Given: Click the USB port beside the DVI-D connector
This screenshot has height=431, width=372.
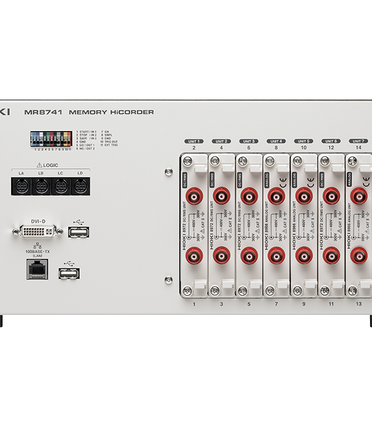Looking at the screenshot, I should click(x=79, y=232).
